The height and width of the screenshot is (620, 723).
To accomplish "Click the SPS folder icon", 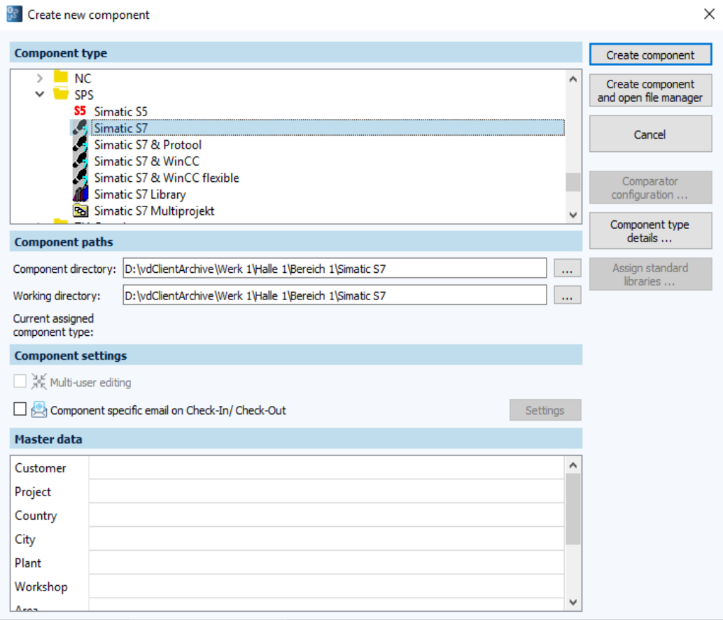I will coord(61,94).
